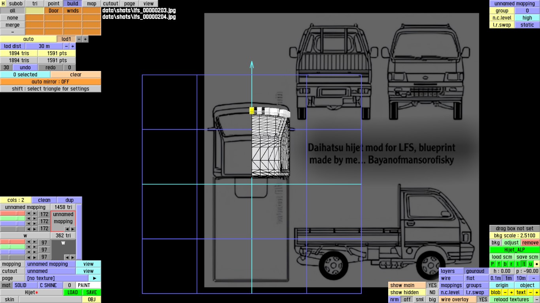
Task: Click the green LOAD button
Action: (73, 292)
